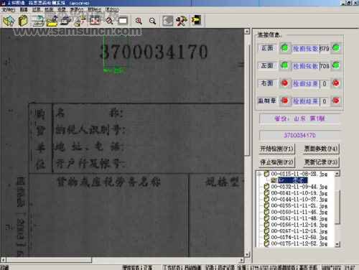Select the highlighted child item under 00-0115
This screenshot has height=270, width=359.
click(293, 180)
